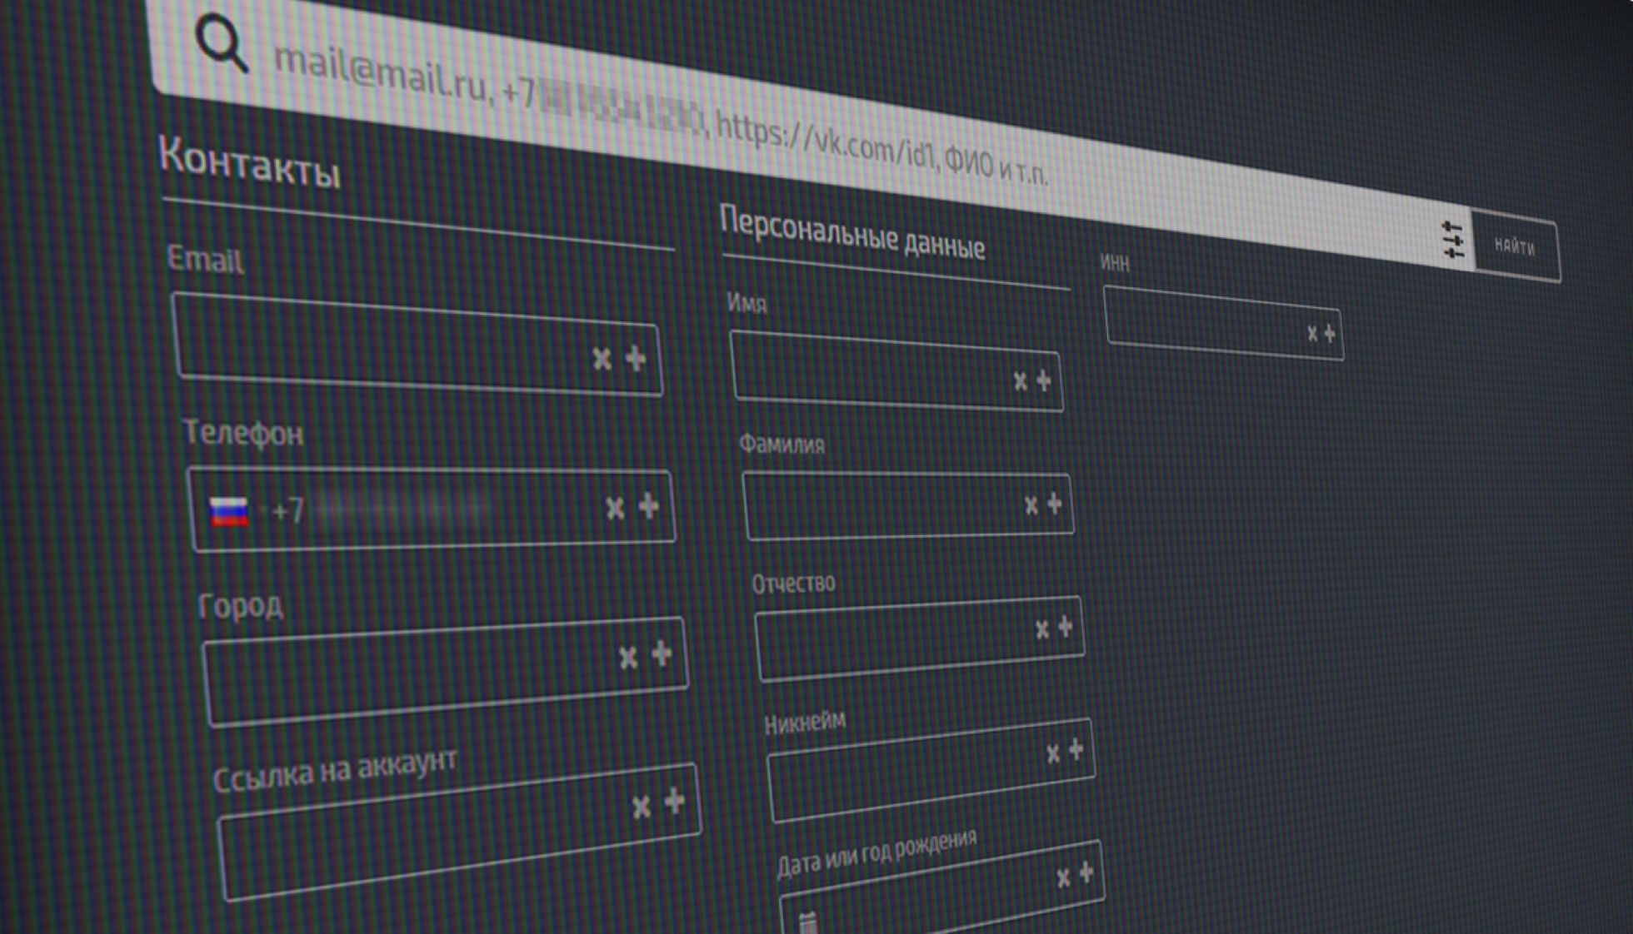The width and height of the screenshot is (1633, 934).
Task: Clear the Имя field using its X icon
Action: [x=1020, y=381]
